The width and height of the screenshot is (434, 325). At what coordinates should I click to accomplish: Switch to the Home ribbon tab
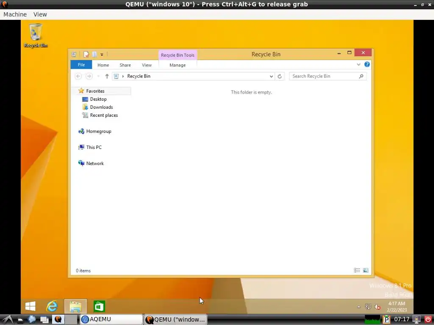pos(103,65)
